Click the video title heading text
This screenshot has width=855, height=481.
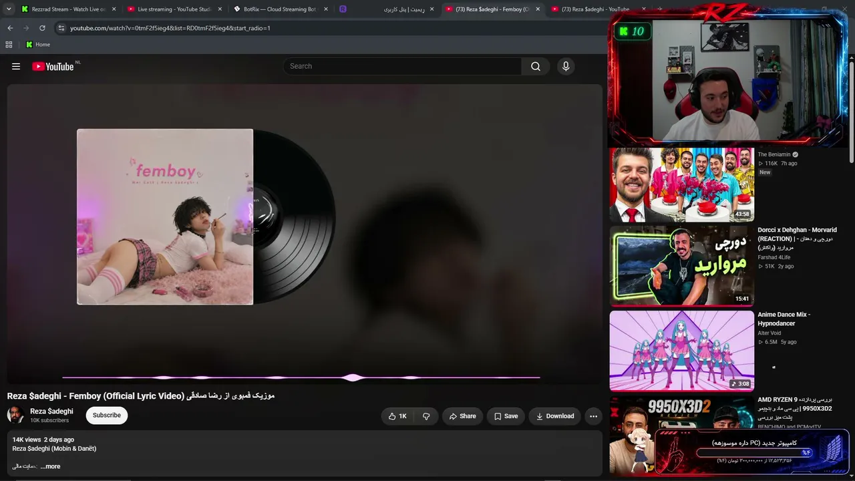pyautogui.click(x=141, y=395)
